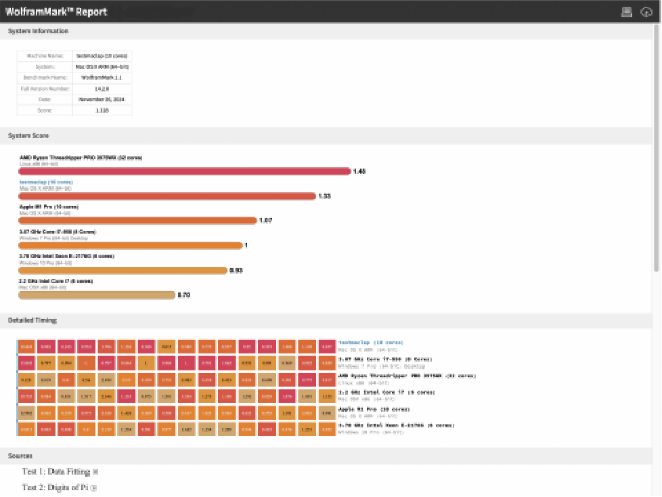Click the 3.70 GHz Intel Xeon score bar

123,270
